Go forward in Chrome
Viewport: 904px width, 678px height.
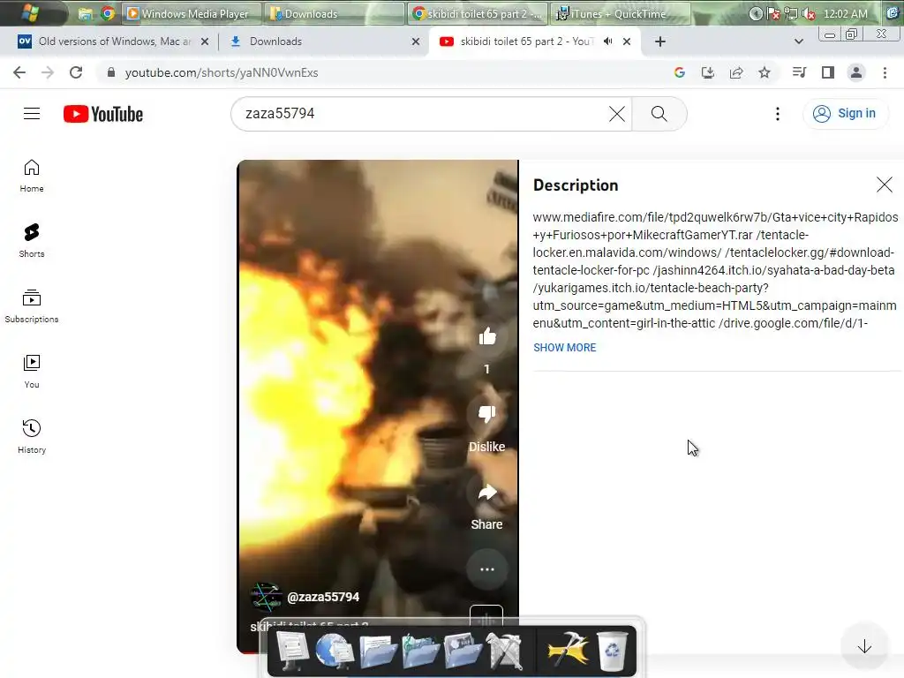point(48,72)
